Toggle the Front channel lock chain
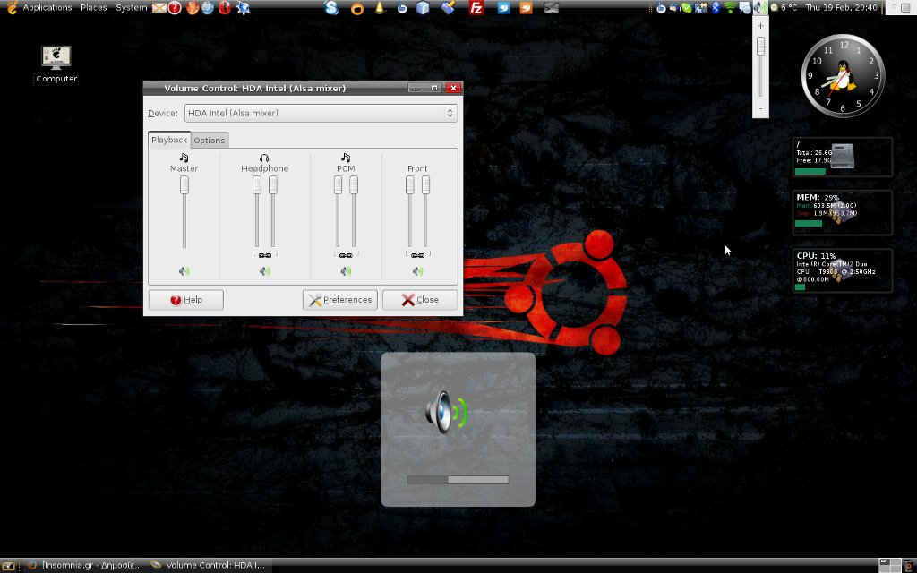This screenshot has width=917, height=573. click(x=417, y=255)
